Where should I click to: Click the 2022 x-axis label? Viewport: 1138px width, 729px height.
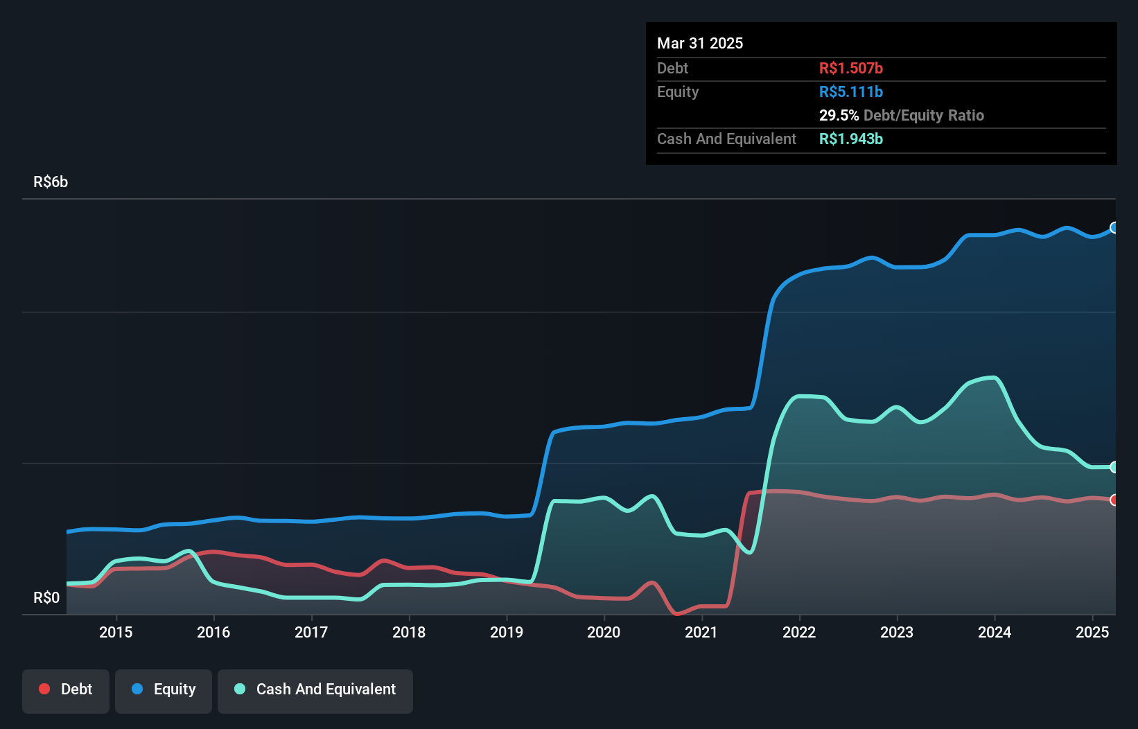pos(799,632)
